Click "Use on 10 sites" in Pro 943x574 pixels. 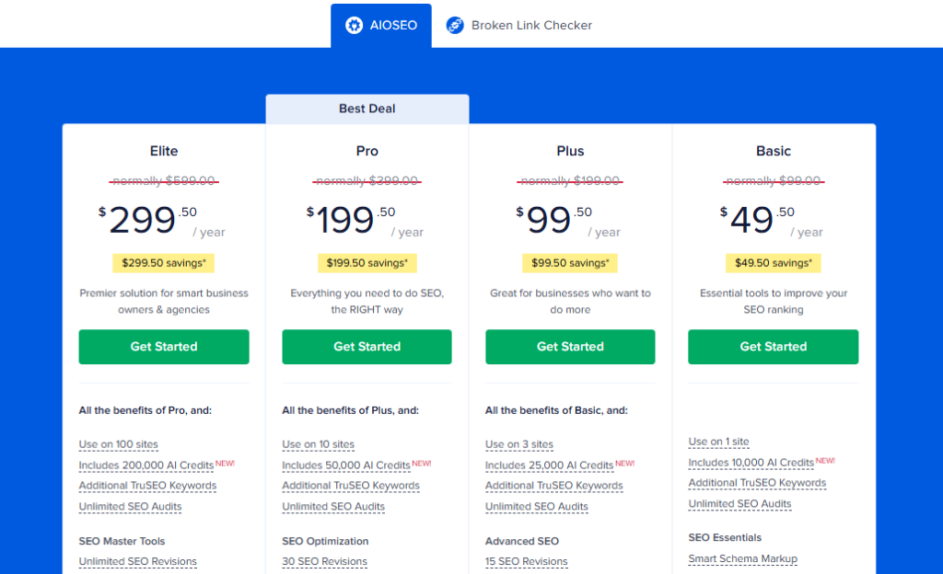[319, 444]
